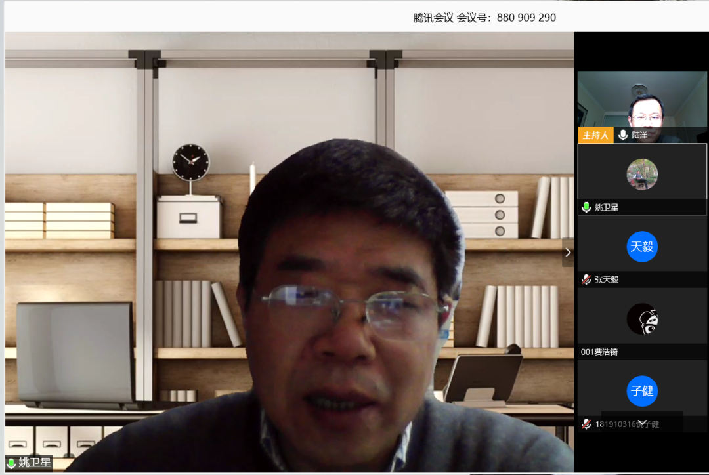Click the muted microphone icon beside 张天毅

tap(586, 279)
